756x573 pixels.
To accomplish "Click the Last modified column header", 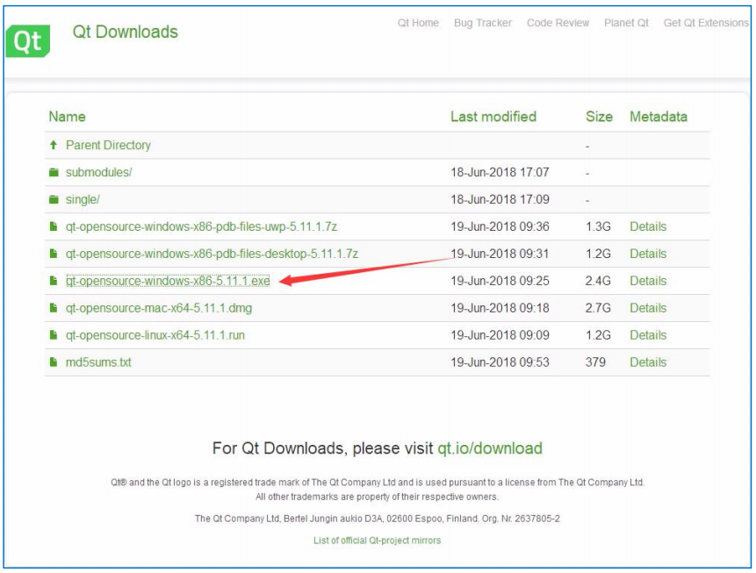I will click(x=493, y=117).
